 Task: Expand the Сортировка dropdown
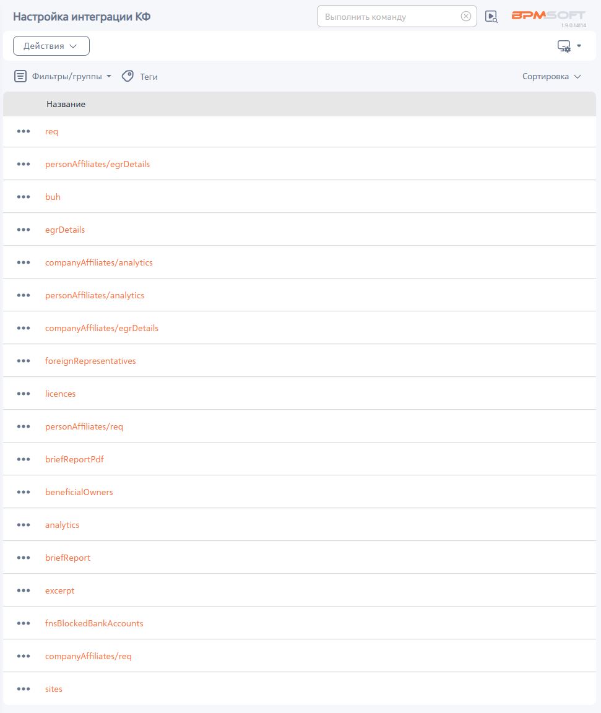point(551,76)
